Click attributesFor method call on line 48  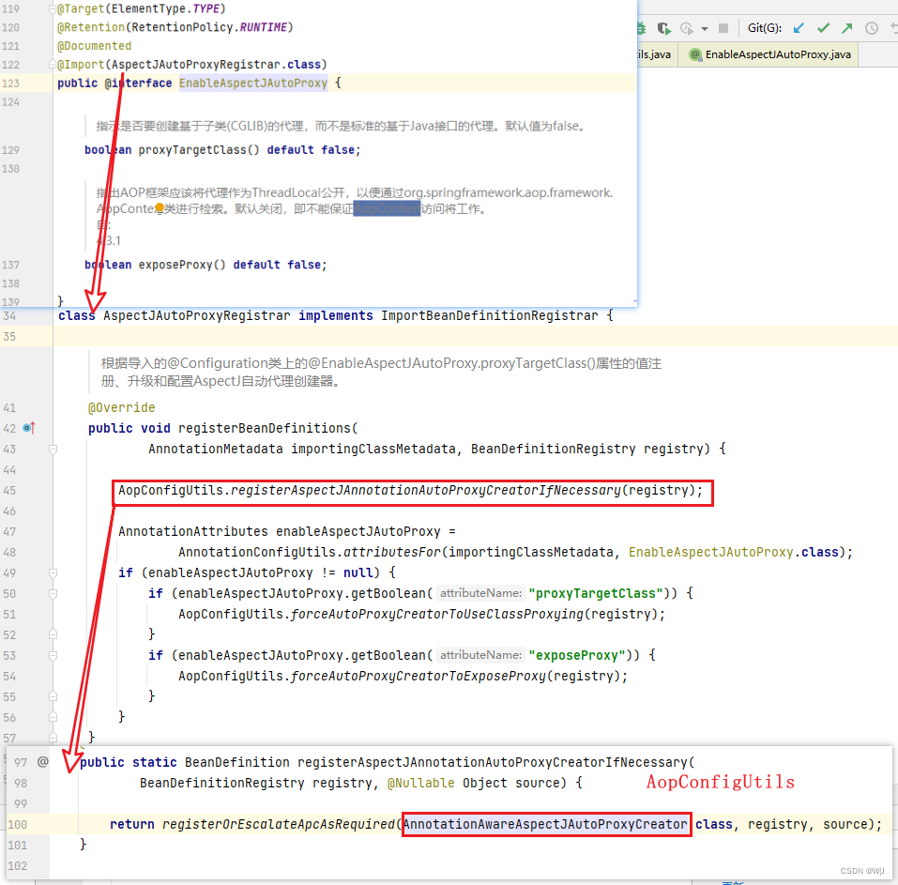click(x=391, y=552)
